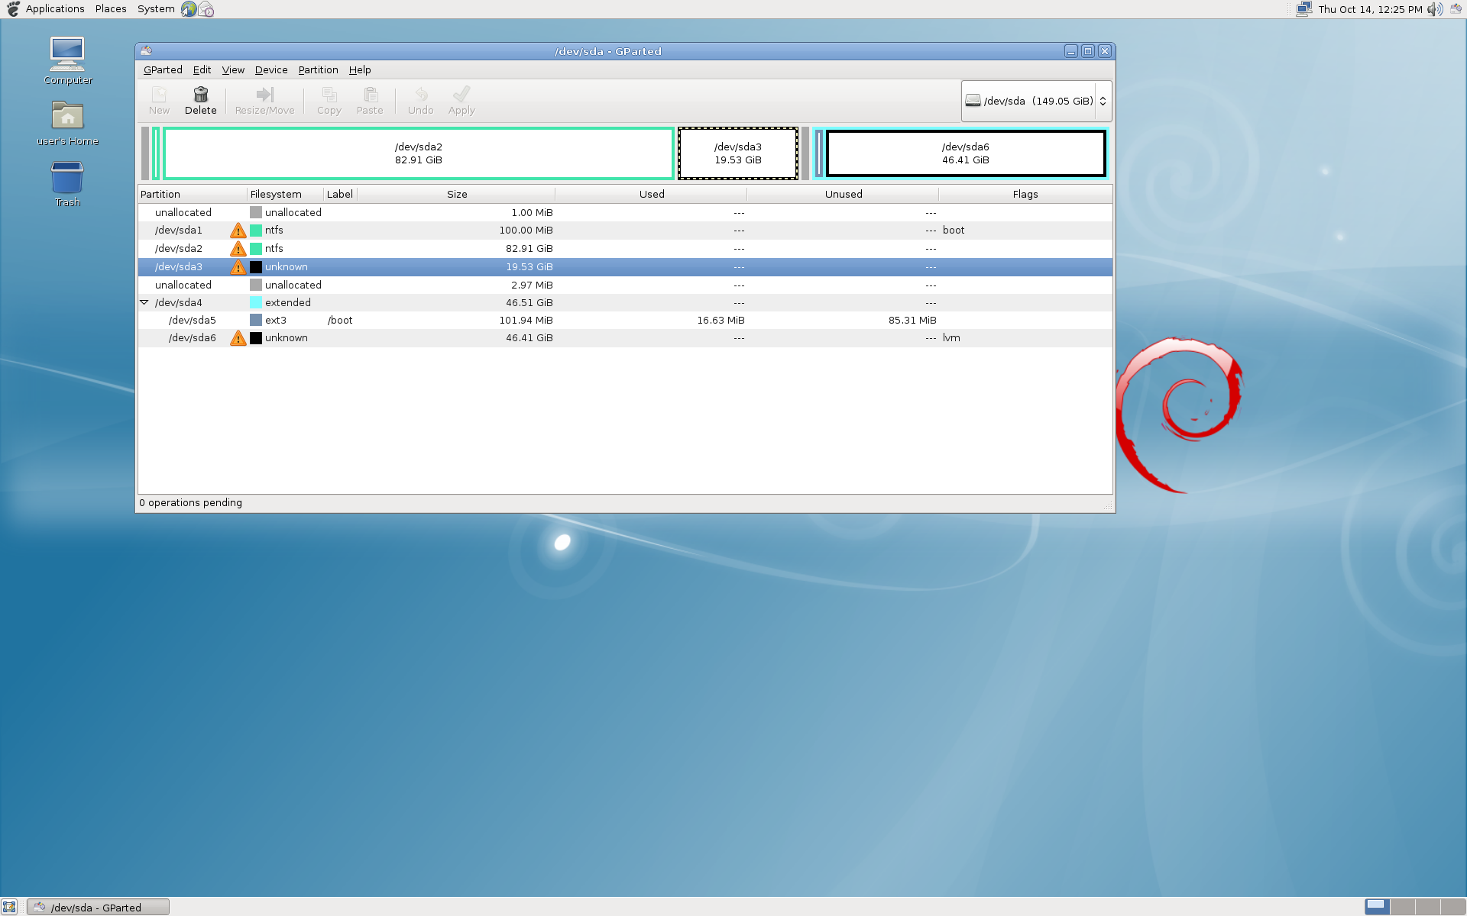The height and width of the screenshot is (916, 1467).
Task: Select the 2.97 MiB unallocated row
Action: coord(625,285)
